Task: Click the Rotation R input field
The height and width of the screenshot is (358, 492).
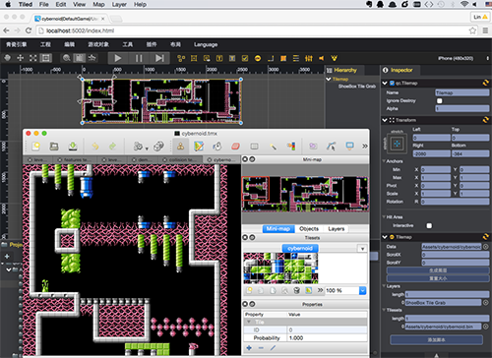Action: tap(456, 202)
